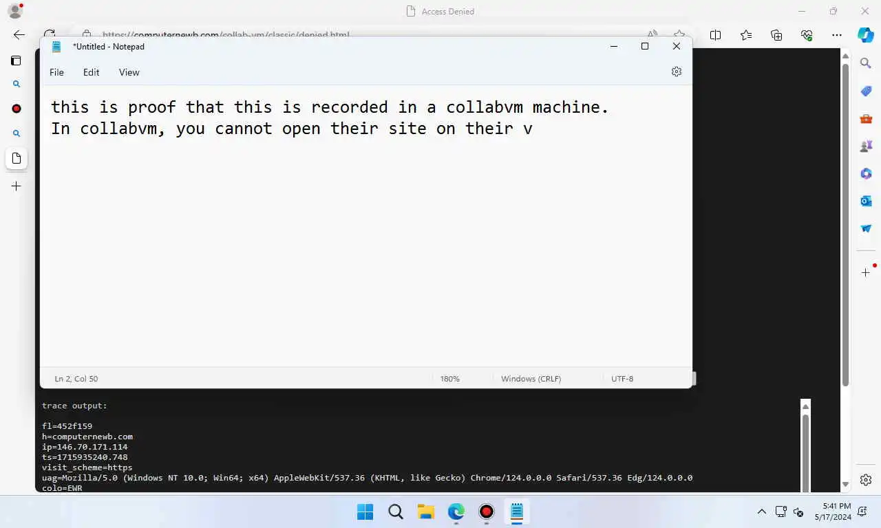Click page scrollbar down arrow in Edge
This screenshot has width=881, height=528.
tap(845, 485)
